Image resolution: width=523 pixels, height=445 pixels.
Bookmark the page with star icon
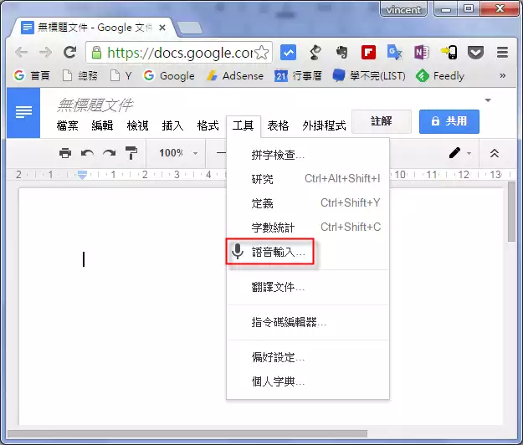click(262, 53)
